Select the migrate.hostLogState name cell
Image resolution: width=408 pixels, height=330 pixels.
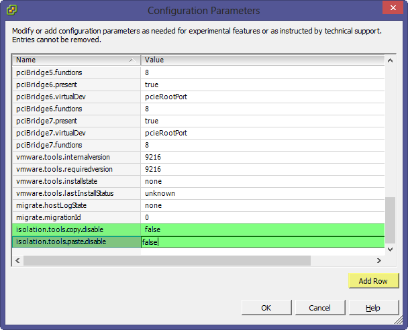[x=76, y=205]
